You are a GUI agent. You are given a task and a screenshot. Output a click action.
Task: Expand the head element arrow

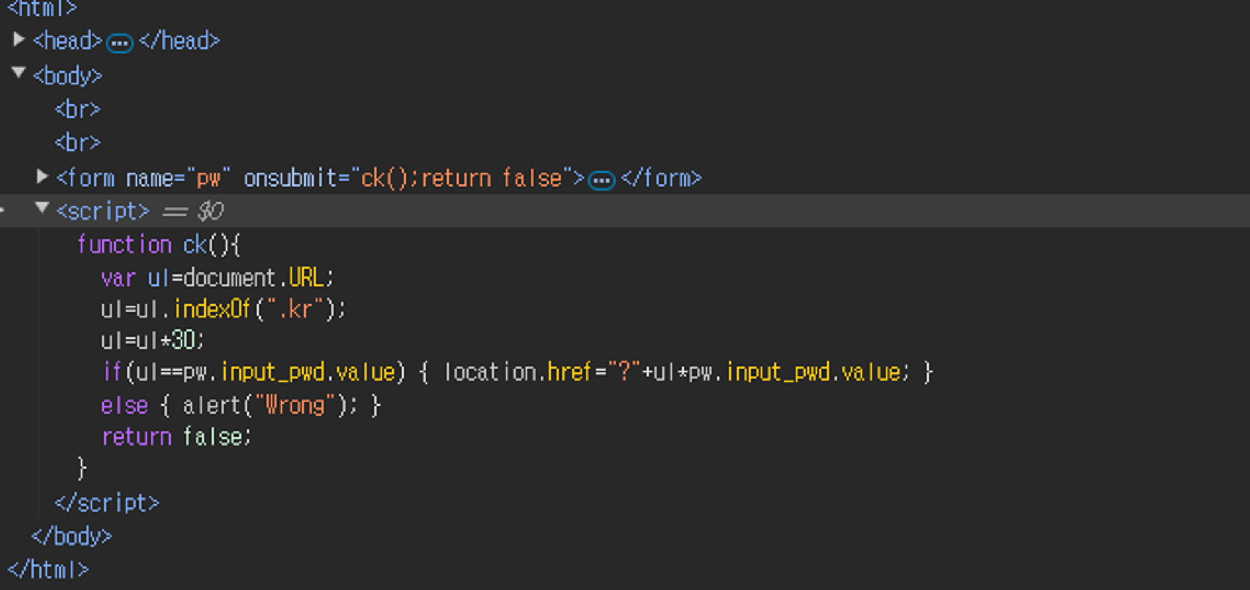coord(19,40)
